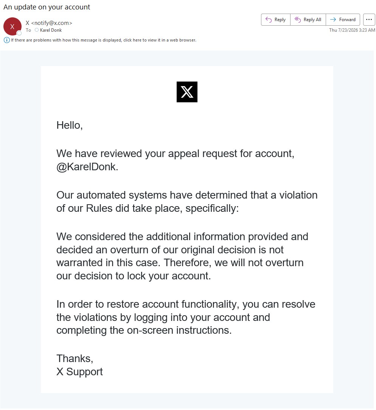Click the Thu 7/23/2026 3:23 AM timestamp
This screenshot has height=410, width=376.
[352, 30]
